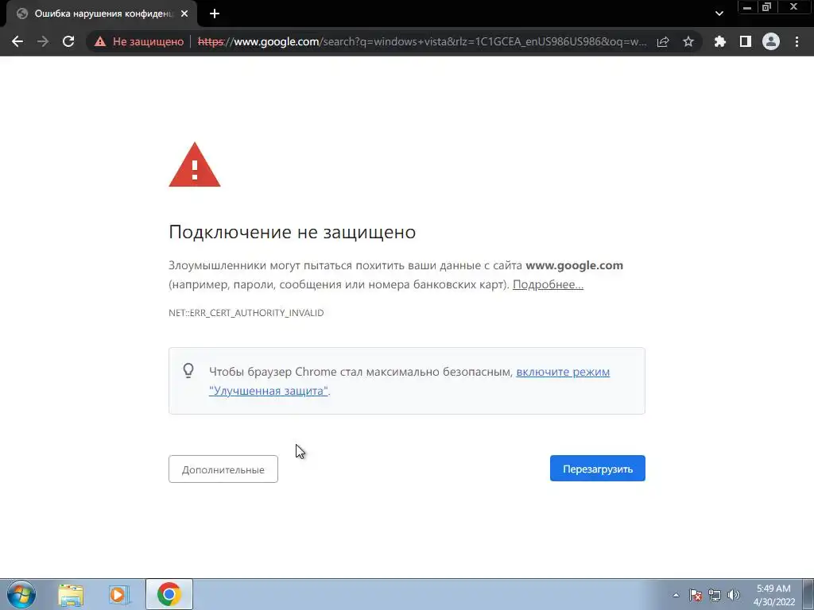814x610 pixels.
Task: Toggle the side panel icon
Action: (x=746, y=41)
